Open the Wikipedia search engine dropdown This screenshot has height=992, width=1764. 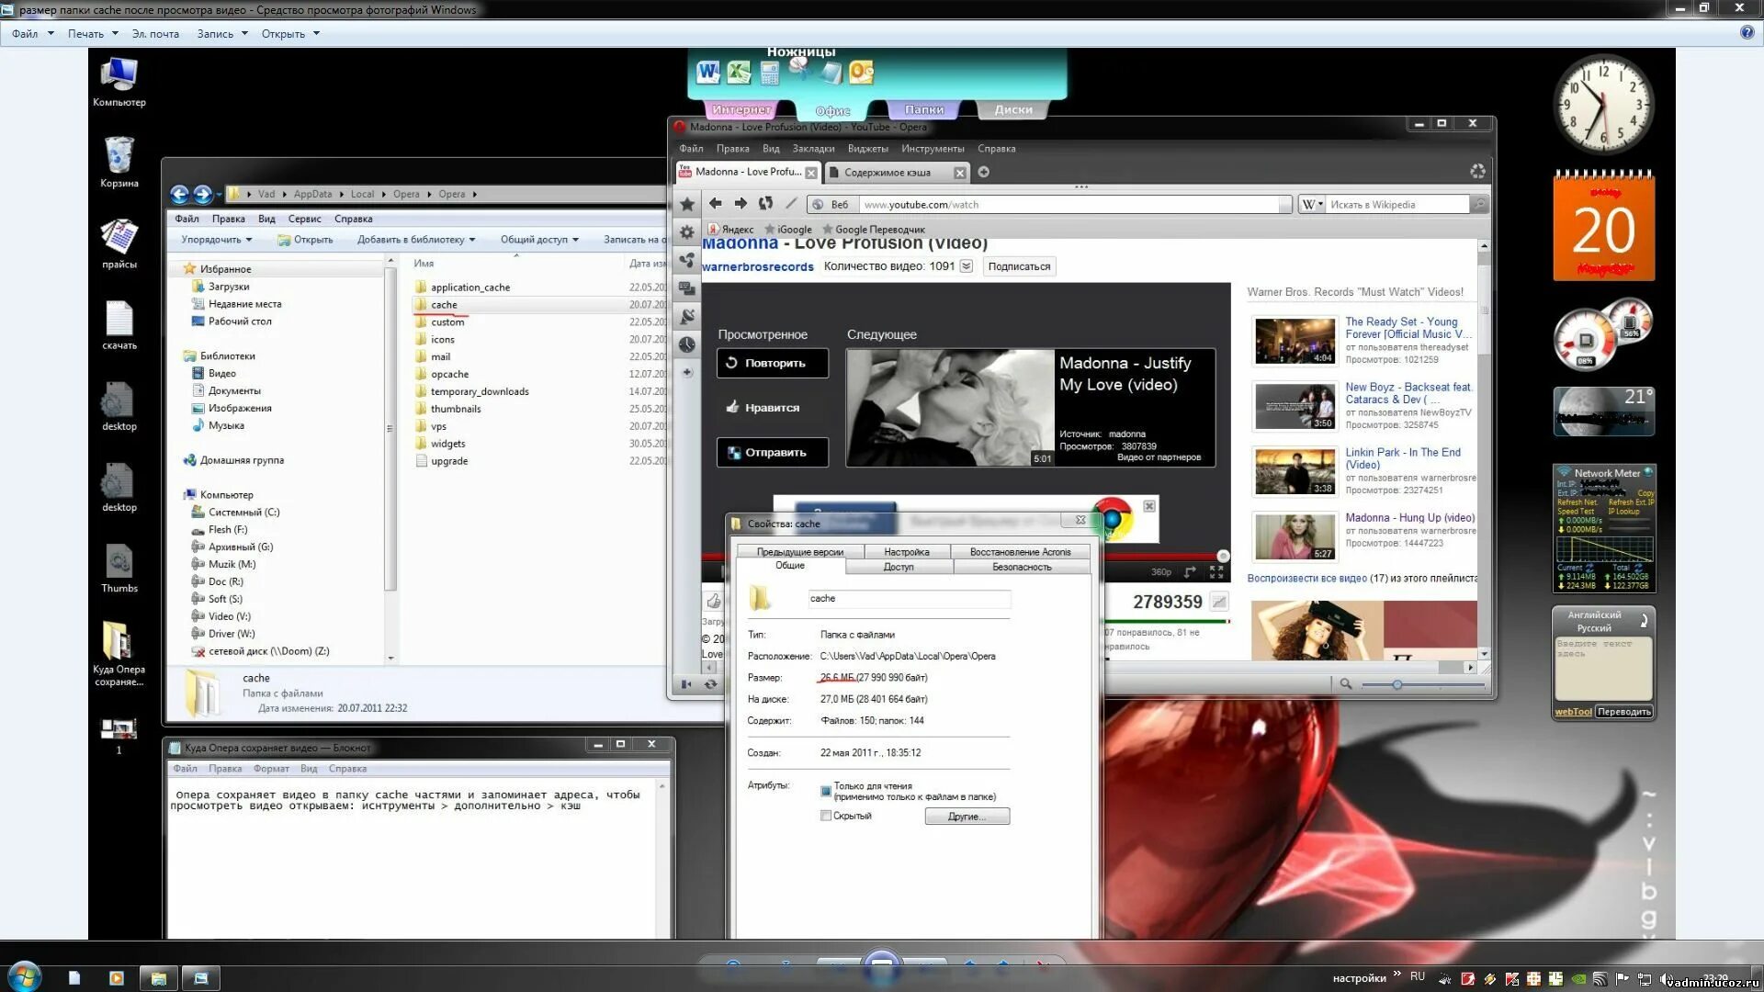click(1312, 205)
